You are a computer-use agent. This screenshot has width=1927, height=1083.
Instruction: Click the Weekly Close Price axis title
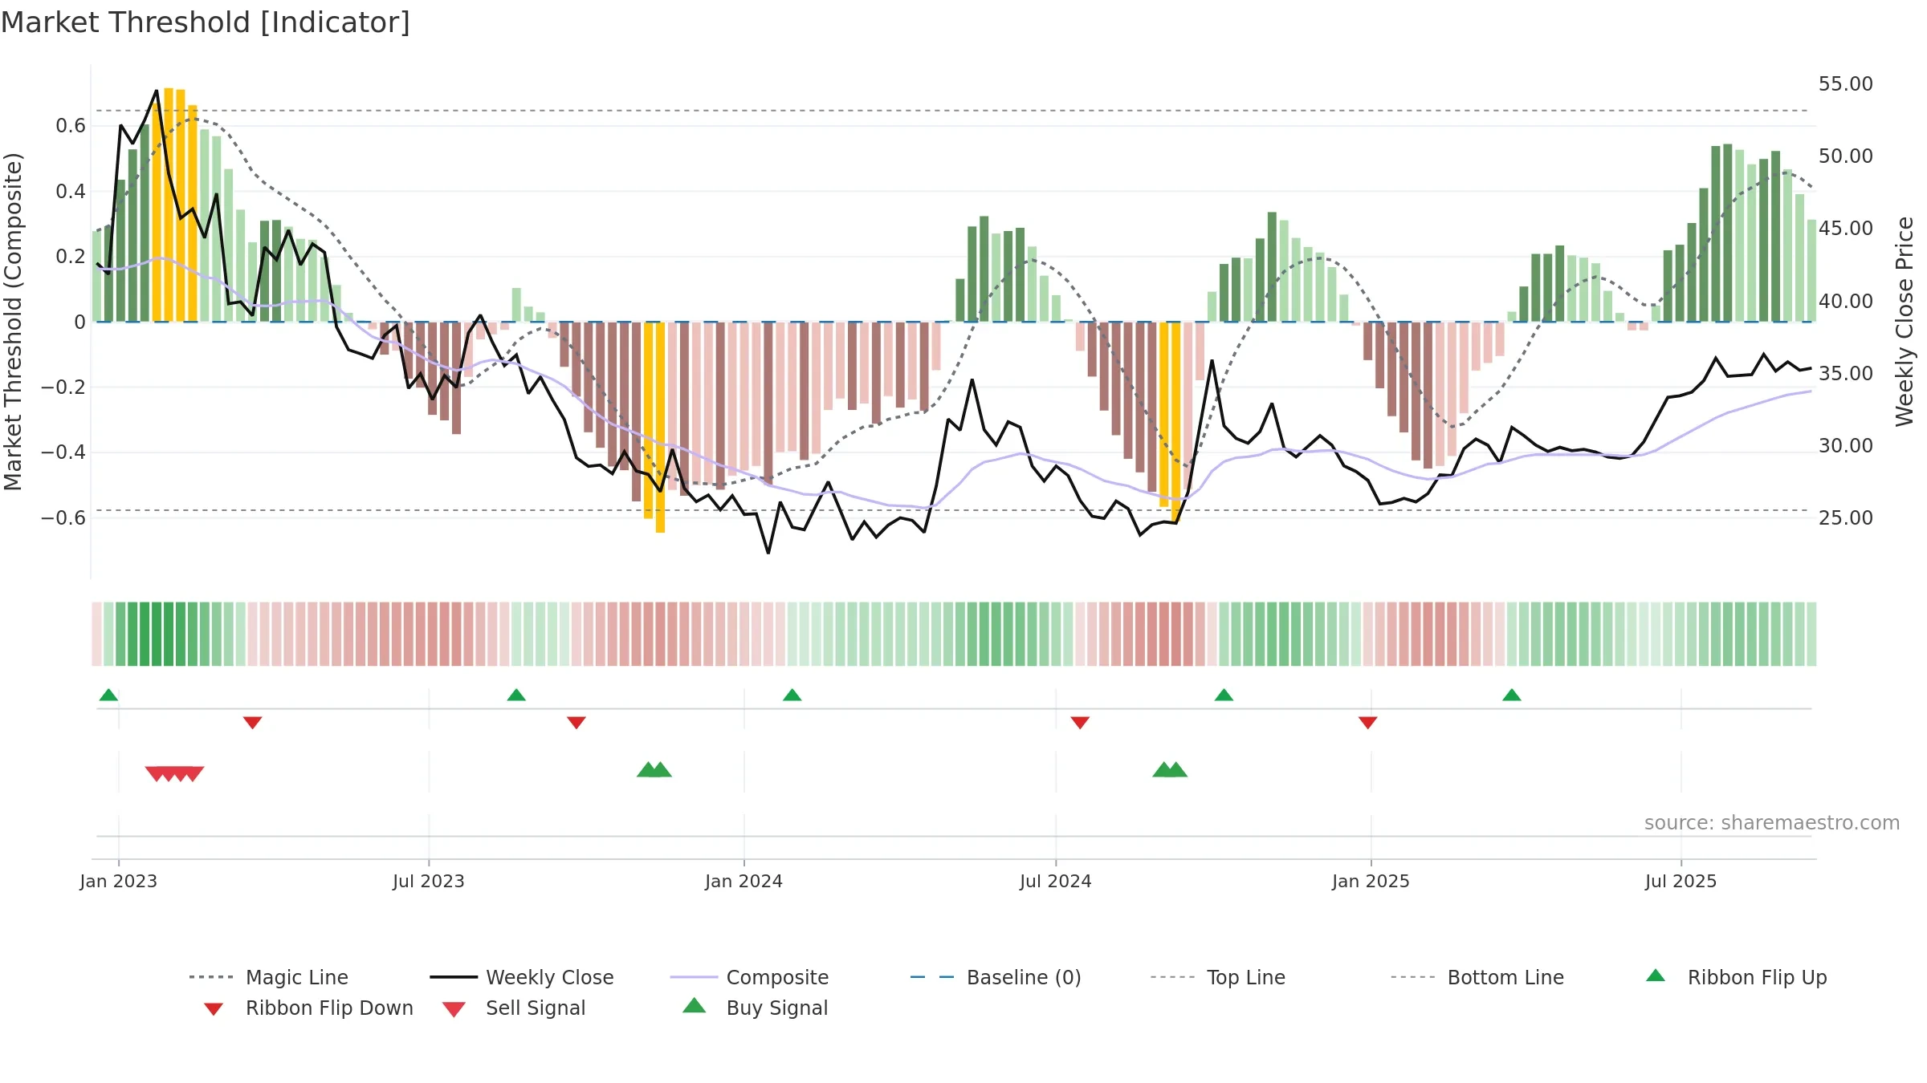[1905, 321]
